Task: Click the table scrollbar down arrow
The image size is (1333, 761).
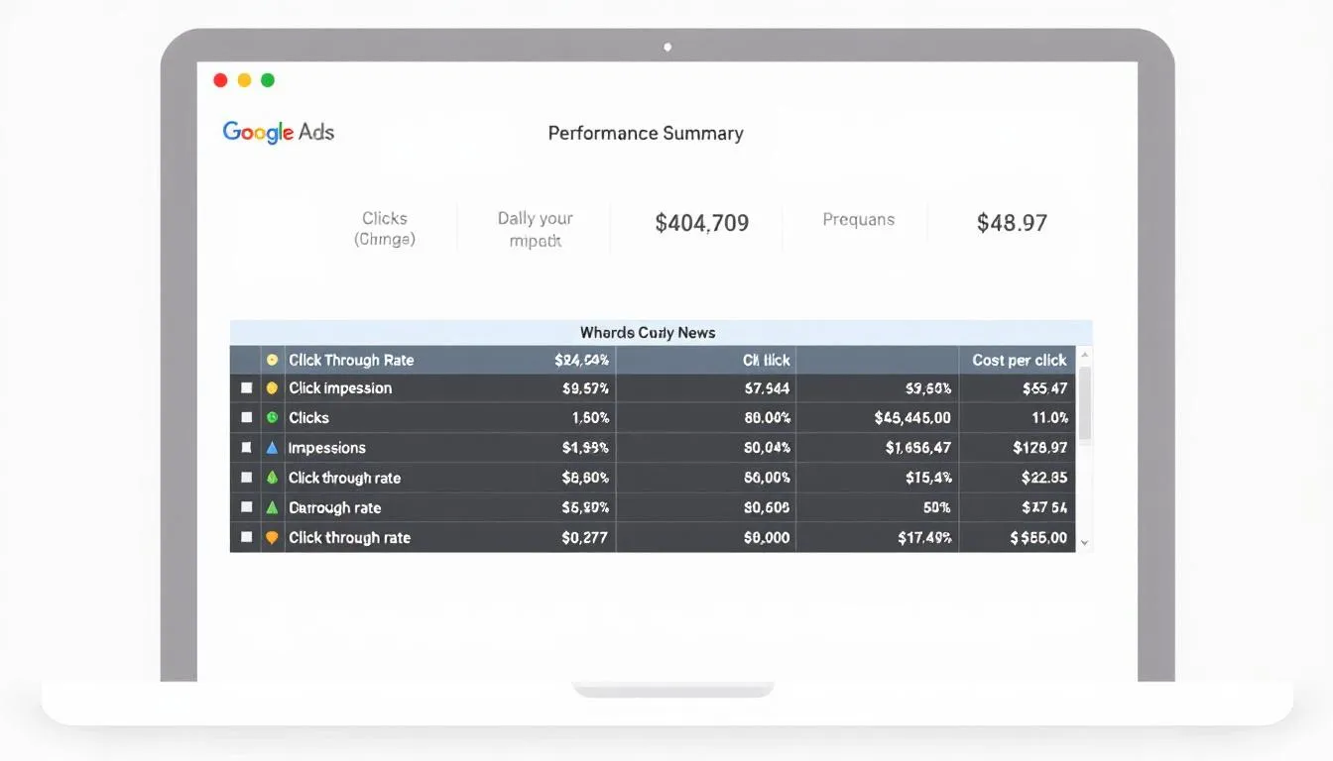Action: [x=1084, y=543]
